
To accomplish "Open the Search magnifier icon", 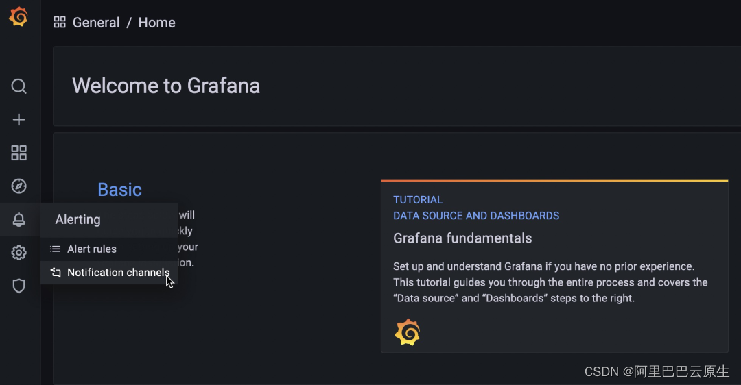I will coord(19,86).
